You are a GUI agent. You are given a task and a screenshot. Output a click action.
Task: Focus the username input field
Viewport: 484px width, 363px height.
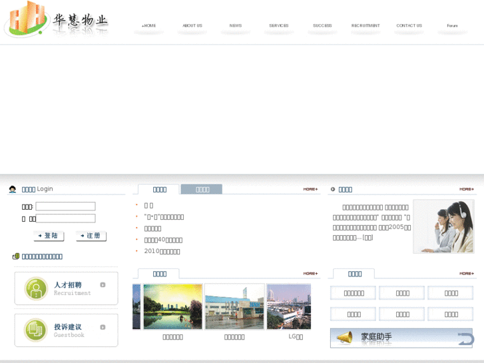[65, 206]
